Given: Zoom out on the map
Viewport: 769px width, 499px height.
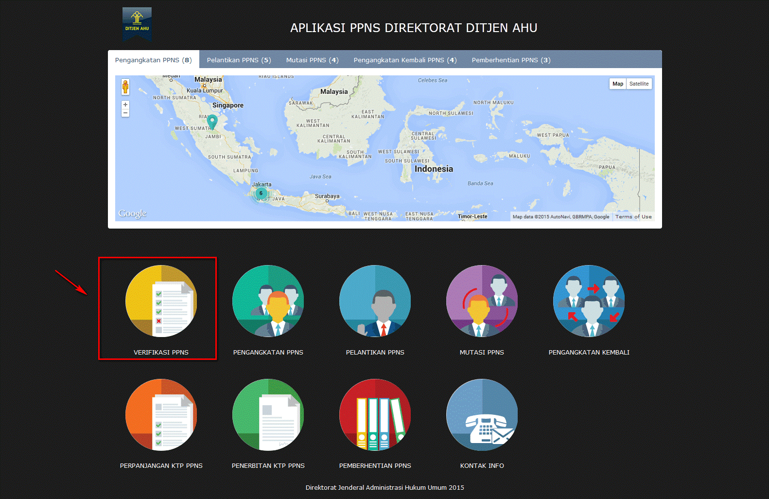Looking at the screenshot, I should (125, 113).
